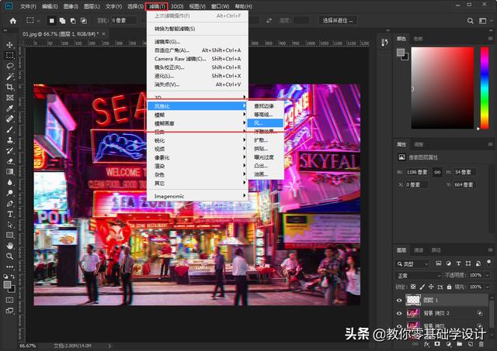
Task: Toggle visibility of 图层 1 layer
Action: (x=399, y=300)
